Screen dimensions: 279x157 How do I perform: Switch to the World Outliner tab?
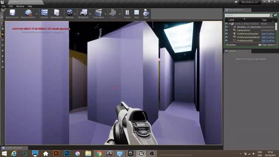coord(238,10)
